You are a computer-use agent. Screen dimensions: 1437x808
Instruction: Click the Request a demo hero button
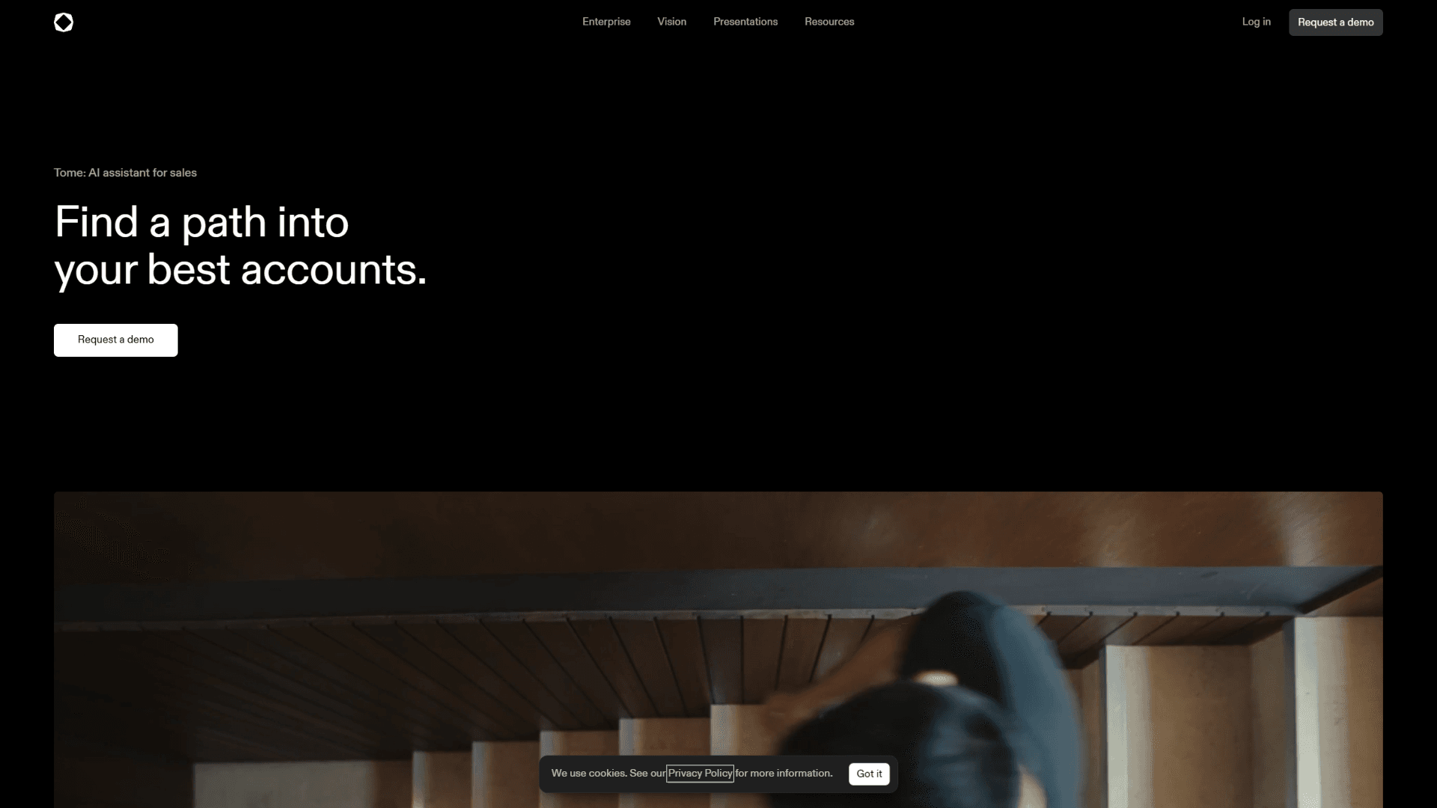coord(115,340)
